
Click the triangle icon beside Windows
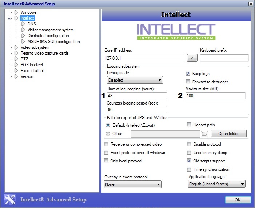tap(16, 12)
